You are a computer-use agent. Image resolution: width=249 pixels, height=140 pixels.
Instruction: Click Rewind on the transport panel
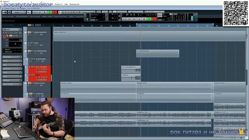pyautogui.click(x=130, y=19)
